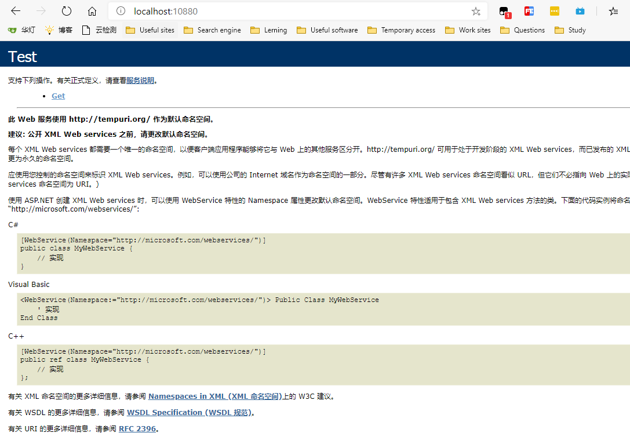Click the bold 建议 recommendation sentence
The image size is (630, 440).
pyautogui.click(x=108, y=134)
